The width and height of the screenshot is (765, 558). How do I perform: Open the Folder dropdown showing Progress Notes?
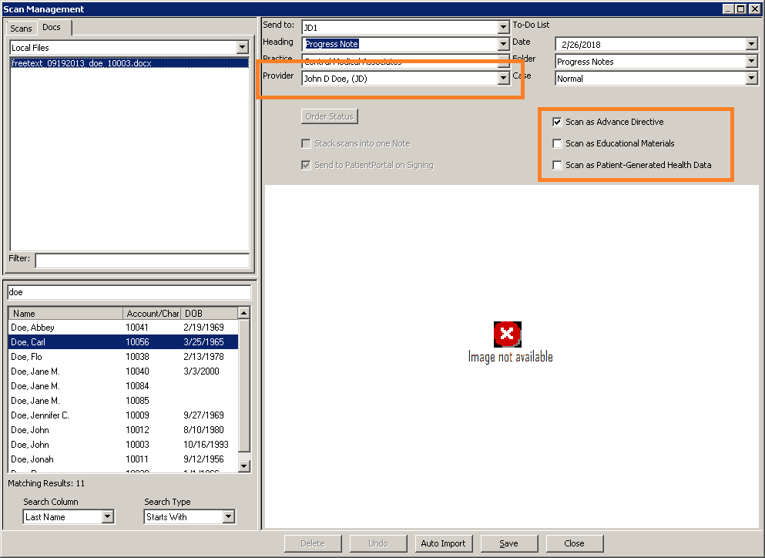click(x=751, y=62)
